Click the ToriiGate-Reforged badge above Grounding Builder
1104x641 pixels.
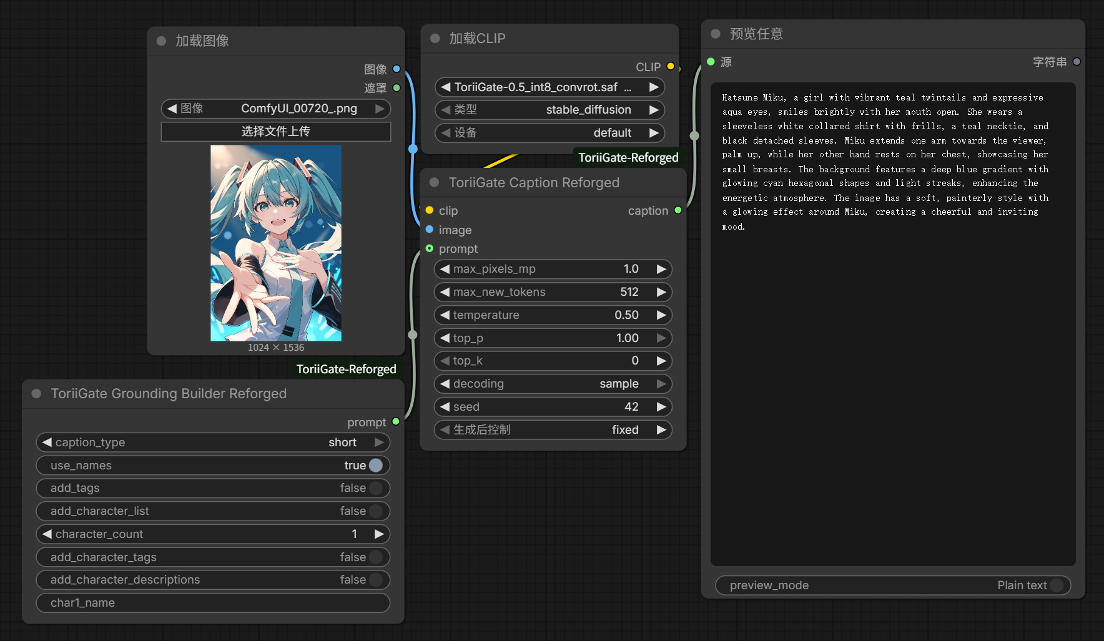346,369
